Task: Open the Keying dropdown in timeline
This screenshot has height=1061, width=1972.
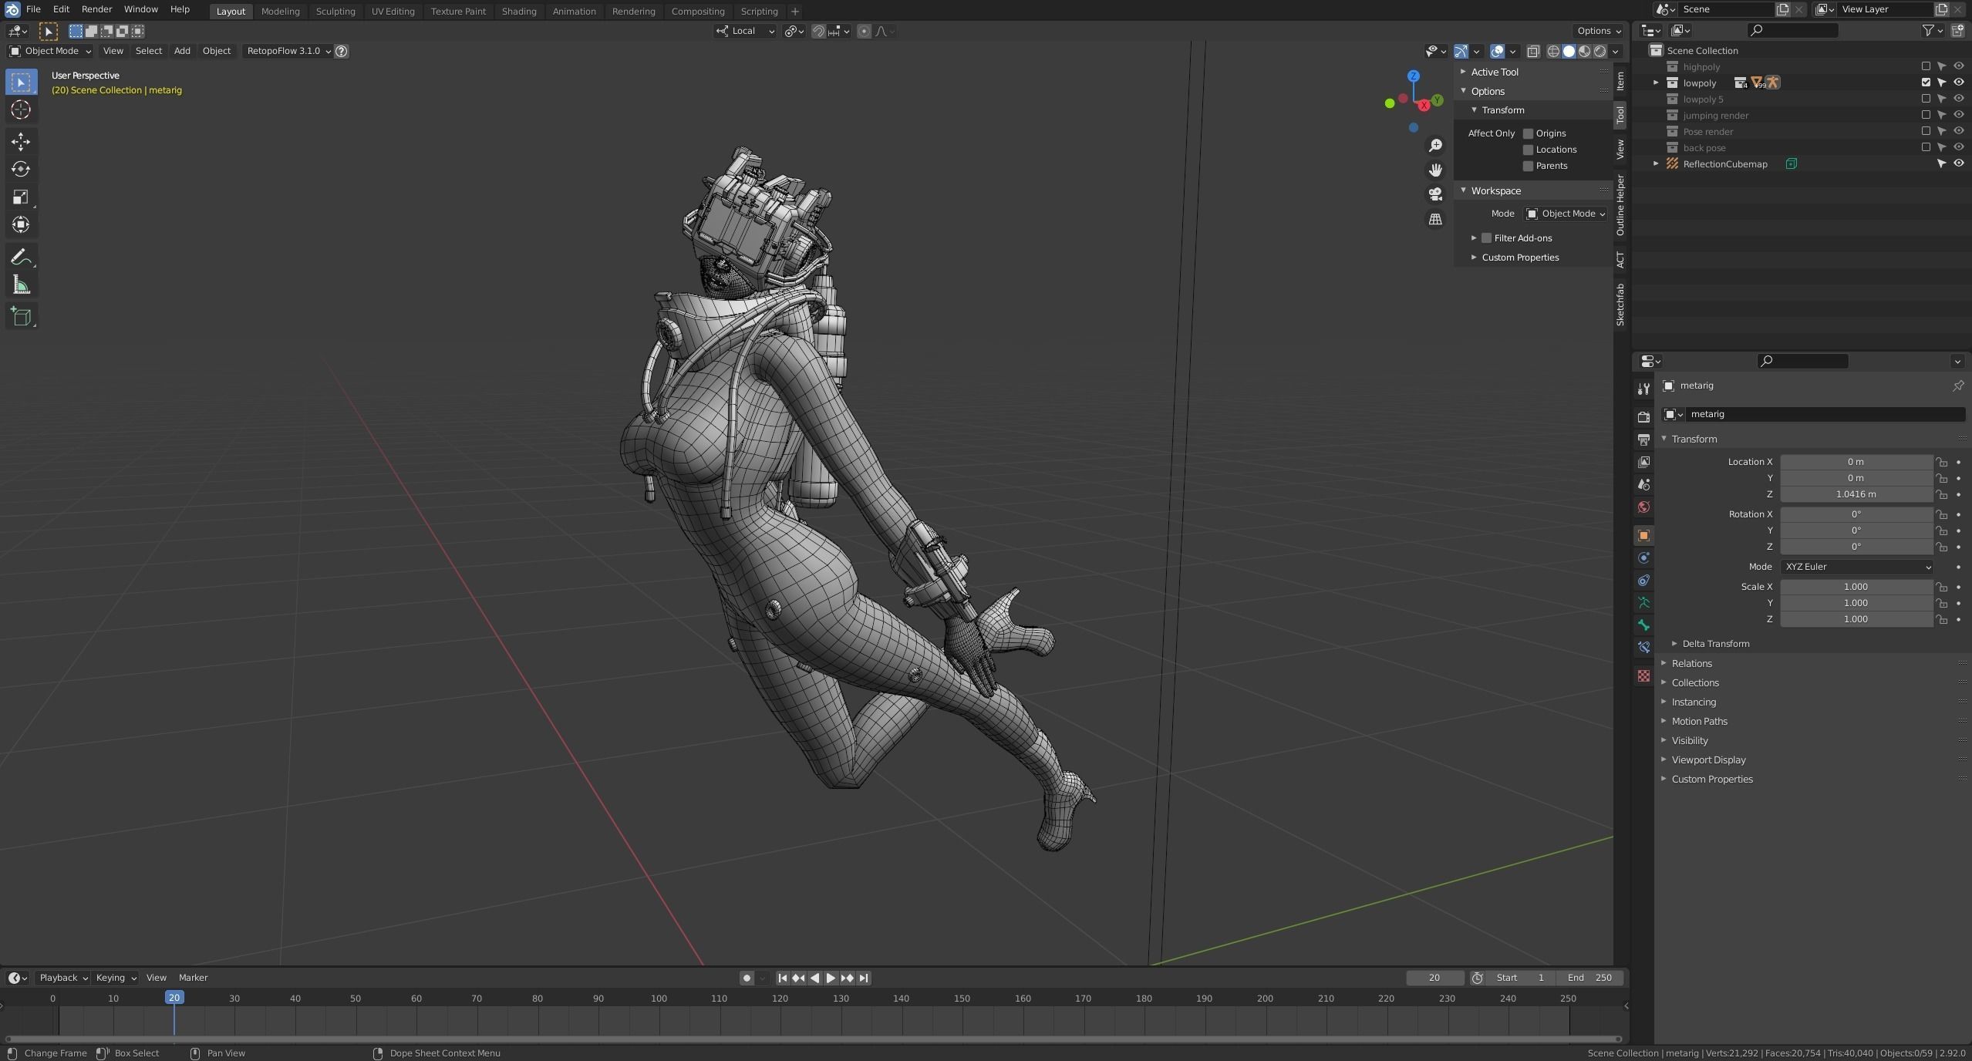Action: click(115, 978)
